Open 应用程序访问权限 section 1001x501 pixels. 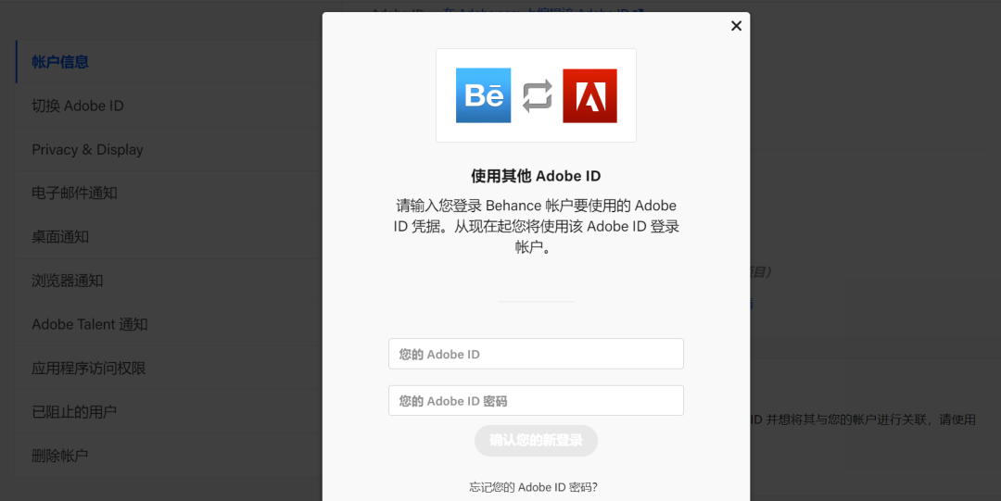170,369
